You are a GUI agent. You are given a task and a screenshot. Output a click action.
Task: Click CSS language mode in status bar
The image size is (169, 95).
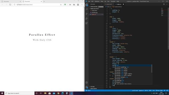point(153,91)
